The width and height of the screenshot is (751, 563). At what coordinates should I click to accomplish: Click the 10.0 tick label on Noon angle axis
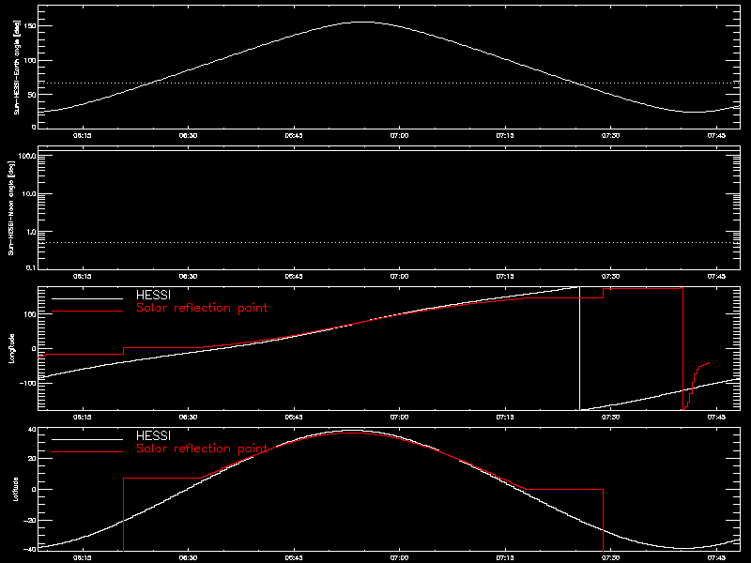click(x=28, y=194)
